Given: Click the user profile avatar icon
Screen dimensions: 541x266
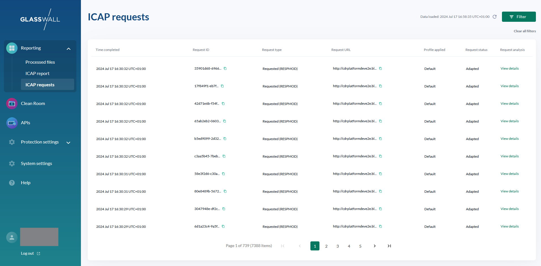Looking at the screenshot, I should [x=12, y=237].
